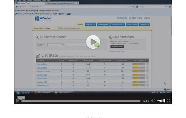
Task: Switch to the Home tab
Action: click(80, 25)
